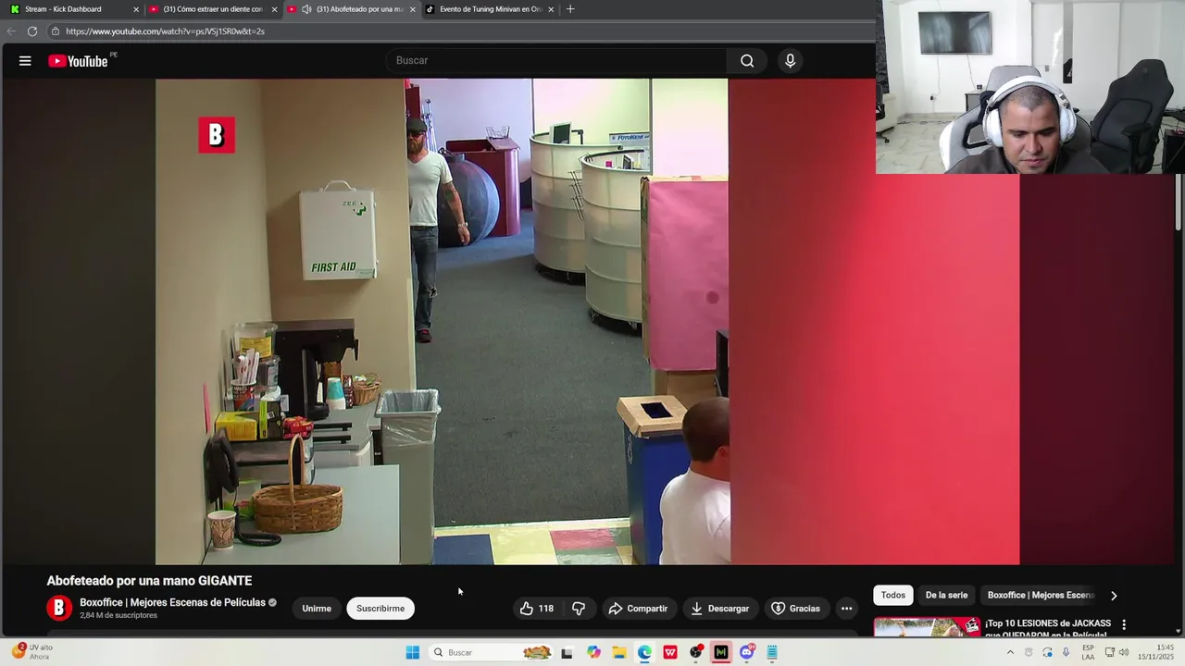Dislike the video with thumbs down
The width and height of the screenshot is (1185, 666).
pyautogui.click(x=579, y=609)
